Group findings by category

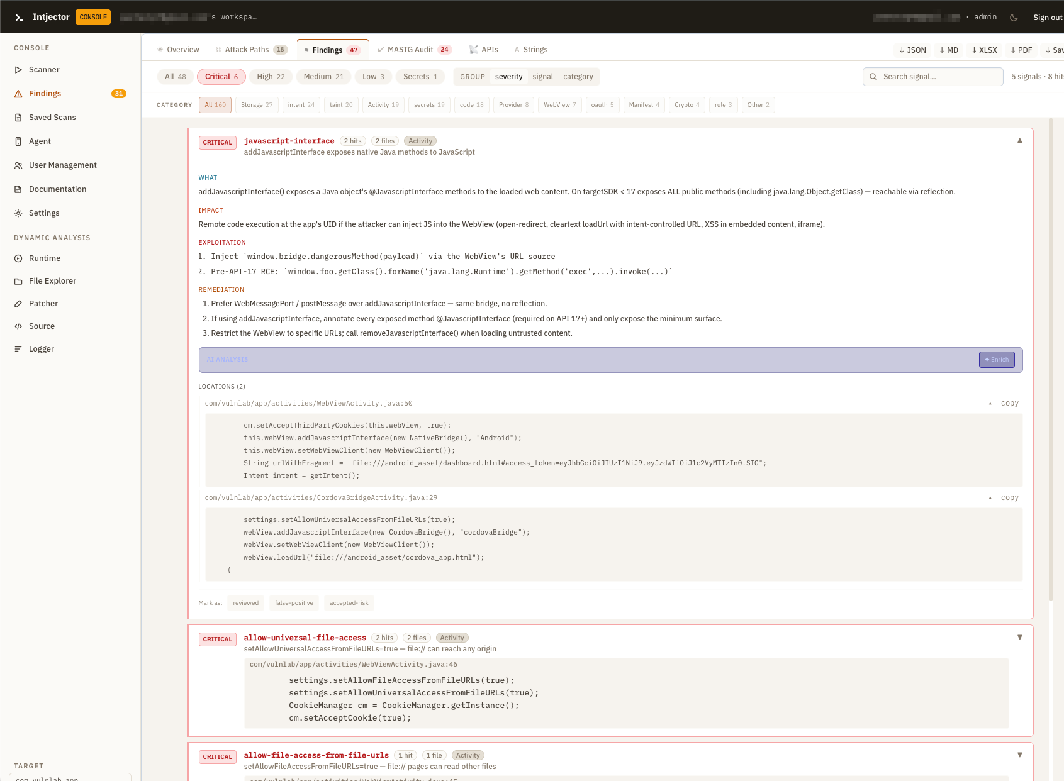[578, 77]
